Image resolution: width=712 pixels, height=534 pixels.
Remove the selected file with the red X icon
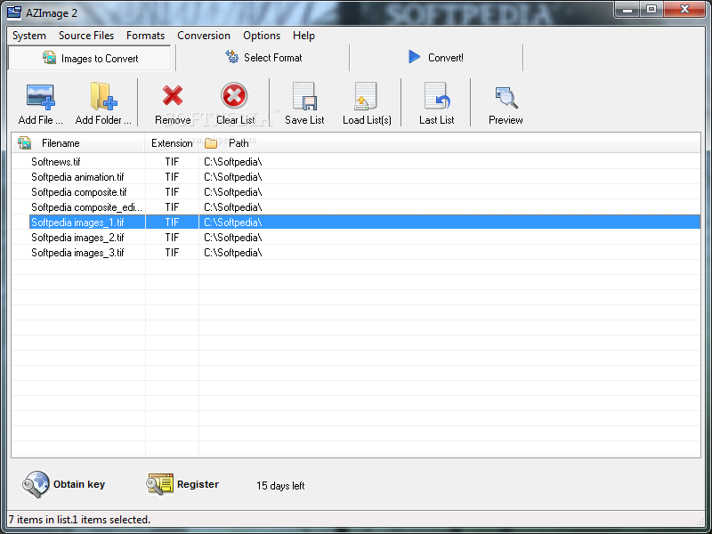[x=173, y=96]
